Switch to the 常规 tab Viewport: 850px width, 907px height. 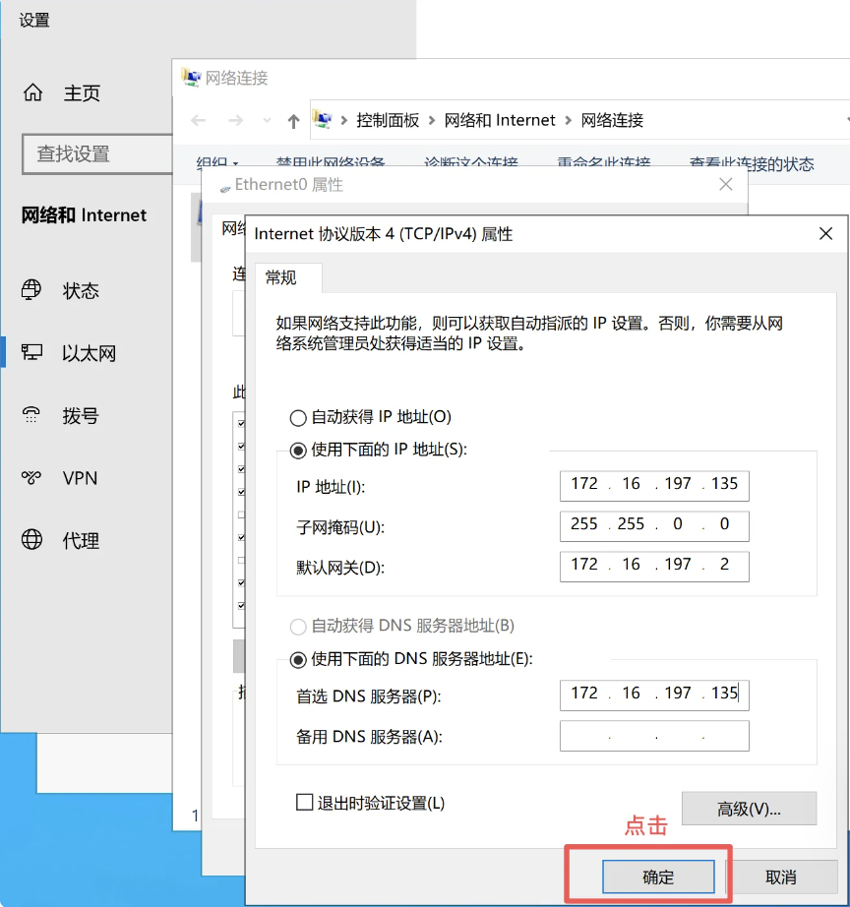pyautogui.click(x=280, y=277)
